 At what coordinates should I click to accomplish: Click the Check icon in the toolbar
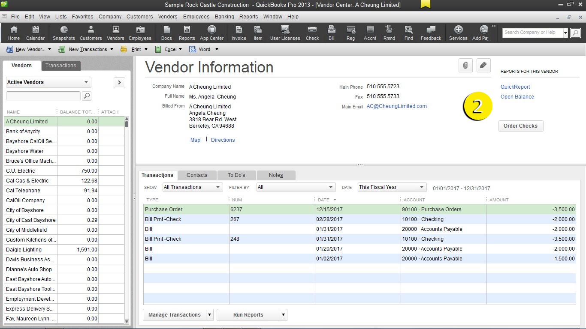[x=312, y=33]
